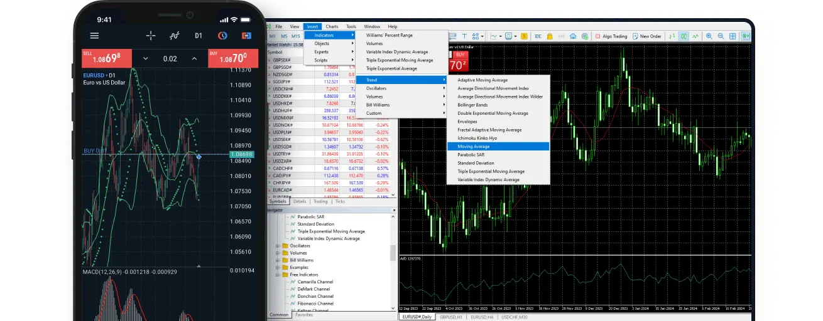Zoom in on the chart with the magnifier plus
Viewport: 823px width, 321px height.
(x=709, y=36)
